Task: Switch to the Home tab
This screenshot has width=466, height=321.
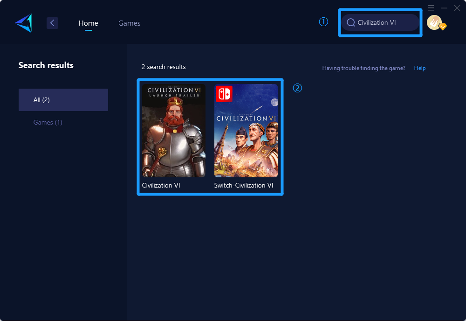Action: (88, 23)
